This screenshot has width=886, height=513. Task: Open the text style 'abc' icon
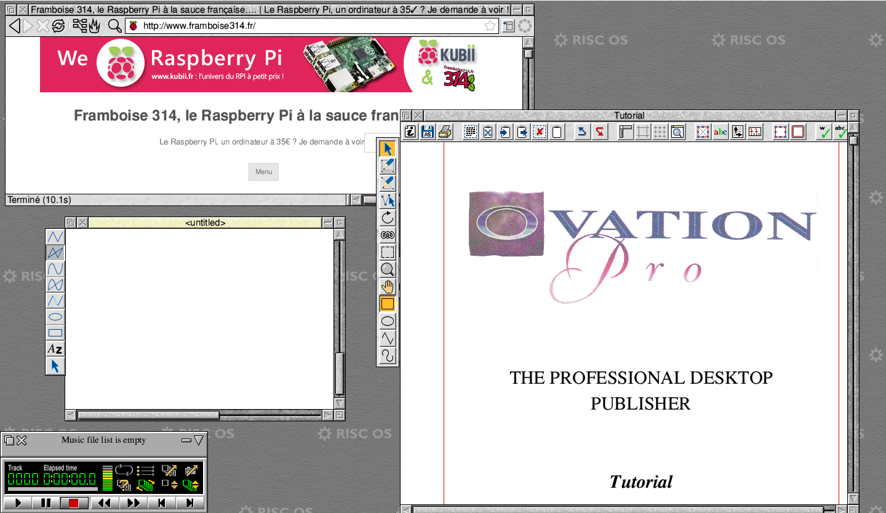(x=720, y=132)
